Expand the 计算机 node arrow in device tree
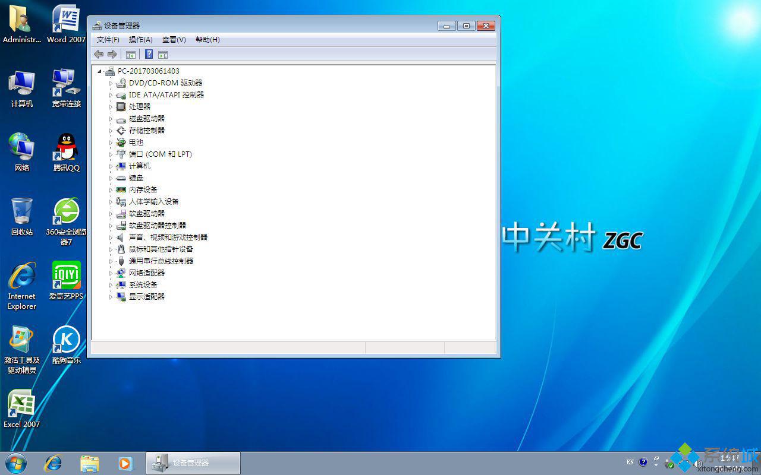761x475 pixels. click(111, 166)
